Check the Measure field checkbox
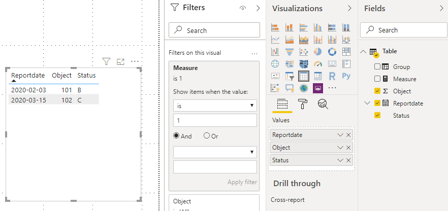The image size is (448, 211). coord(377,79)
